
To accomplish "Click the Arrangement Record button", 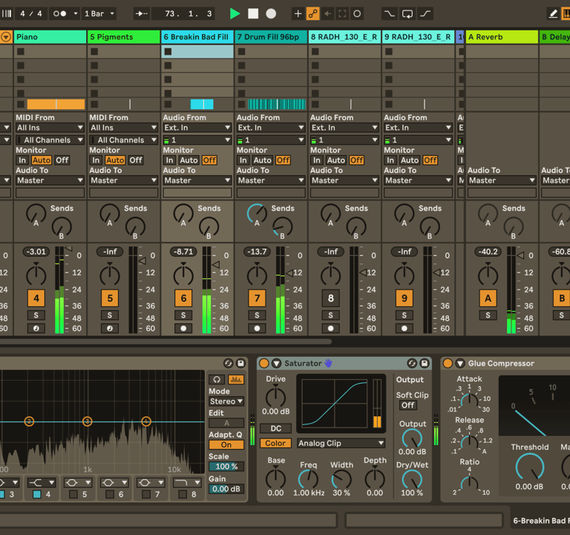I will coord(271,14).
